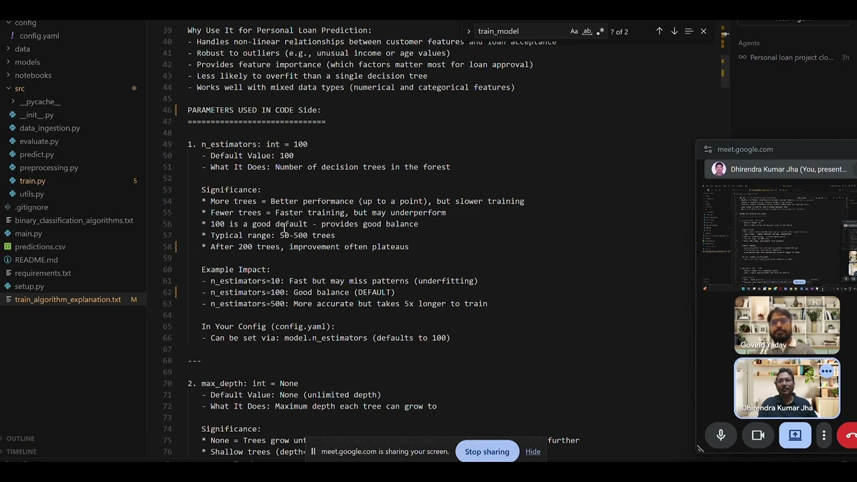Image resolution: width=857 pixels, height=482 pixels.
Task: Click the red leave call button in Meet
Action: point(848,435)
